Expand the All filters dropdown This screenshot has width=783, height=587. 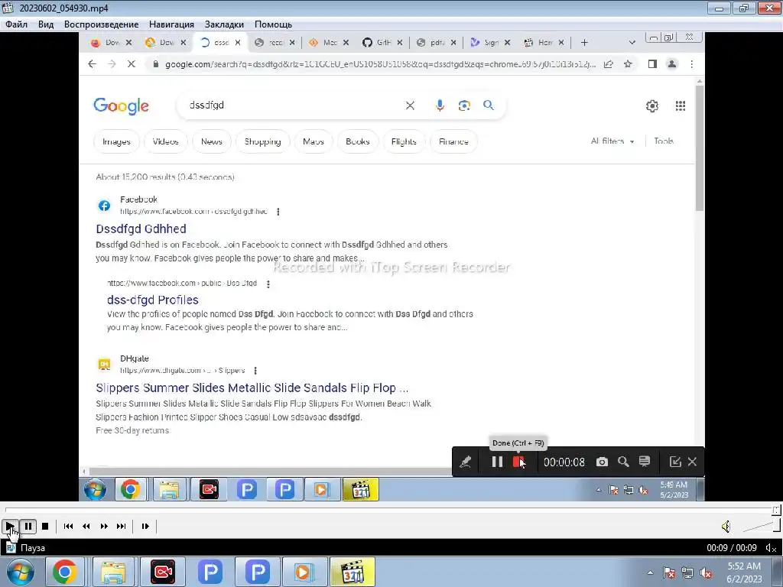pos(612,141)
